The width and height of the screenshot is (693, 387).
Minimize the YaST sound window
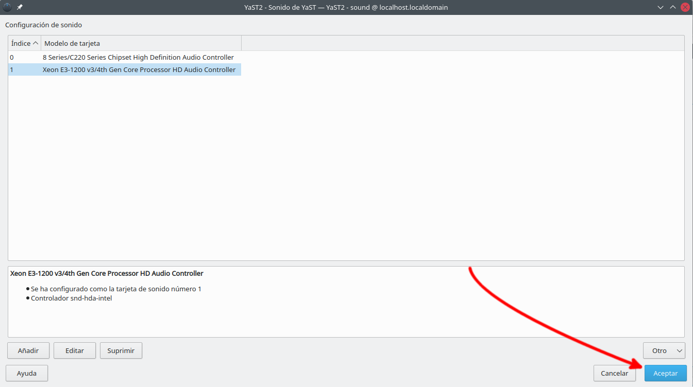tap(661, 7)
